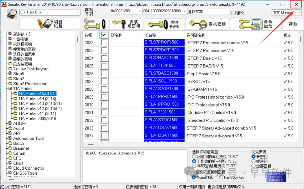Select the Automation Tool tree item

pyautogui.click(x=28, y=138)
